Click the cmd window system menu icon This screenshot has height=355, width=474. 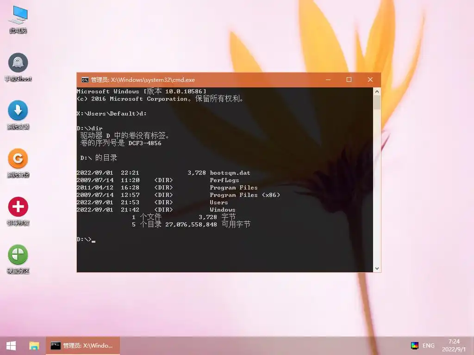coord(85,80)
